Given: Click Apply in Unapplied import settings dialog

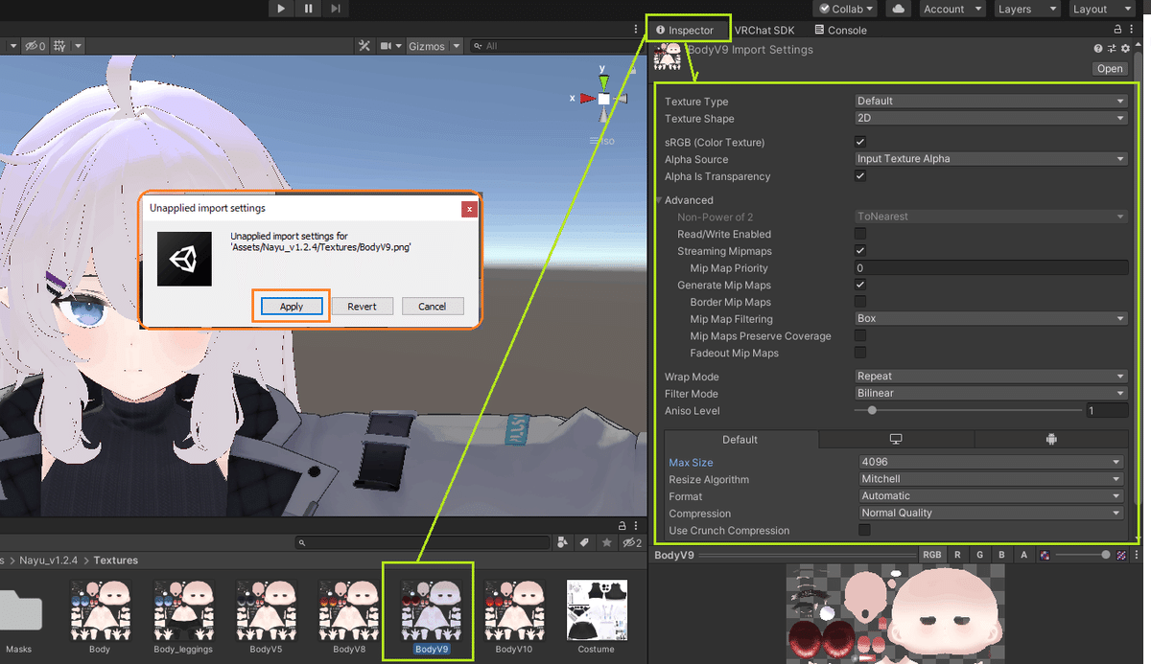Looking at the screenshot, I should coord(292,307).
